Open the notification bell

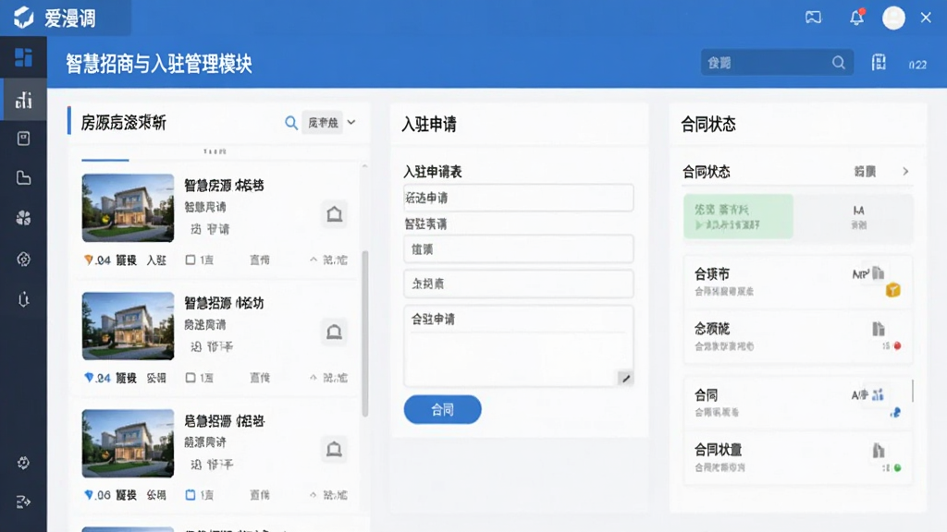coord(856,18)
